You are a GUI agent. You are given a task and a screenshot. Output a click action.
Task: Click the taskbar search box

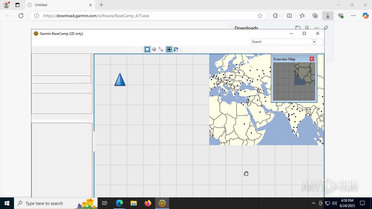pos(56,203)
